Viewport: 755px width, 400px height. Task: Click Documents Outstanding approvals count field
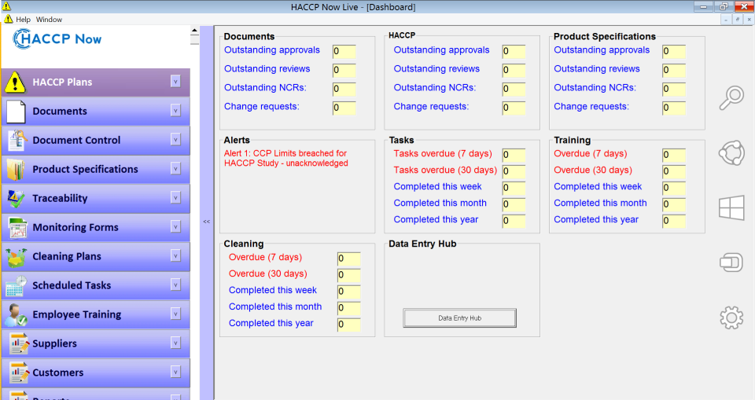point(344,52)
